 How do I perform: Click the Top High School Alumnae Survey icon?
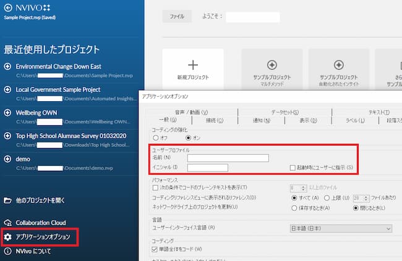pos(7,136)
